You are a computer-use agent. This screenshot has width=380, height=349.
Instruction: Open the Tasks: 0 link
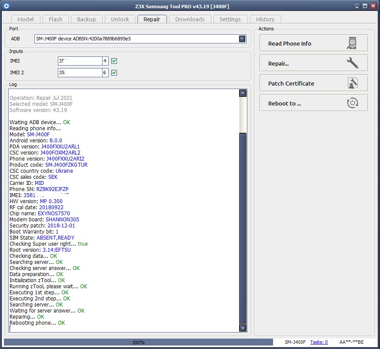[x=319, y=342]
